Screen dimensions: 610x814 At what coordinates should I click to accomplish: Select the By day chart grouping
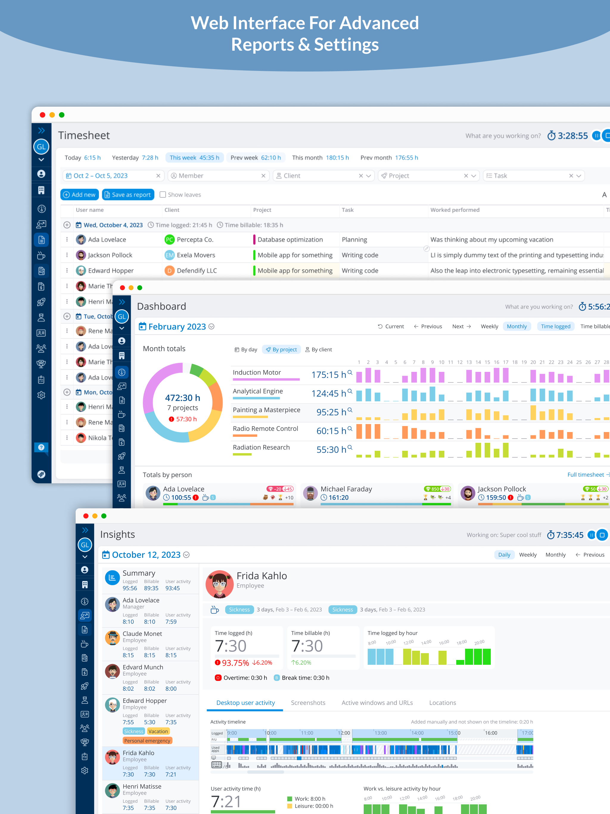[x=246, y=349]
